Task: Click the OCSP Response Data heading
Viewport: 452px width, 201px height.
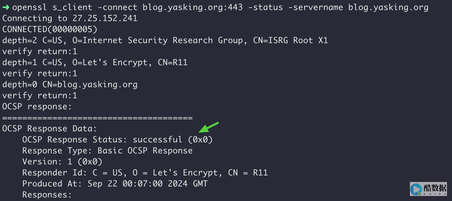Action: click(x=49, y=129)
